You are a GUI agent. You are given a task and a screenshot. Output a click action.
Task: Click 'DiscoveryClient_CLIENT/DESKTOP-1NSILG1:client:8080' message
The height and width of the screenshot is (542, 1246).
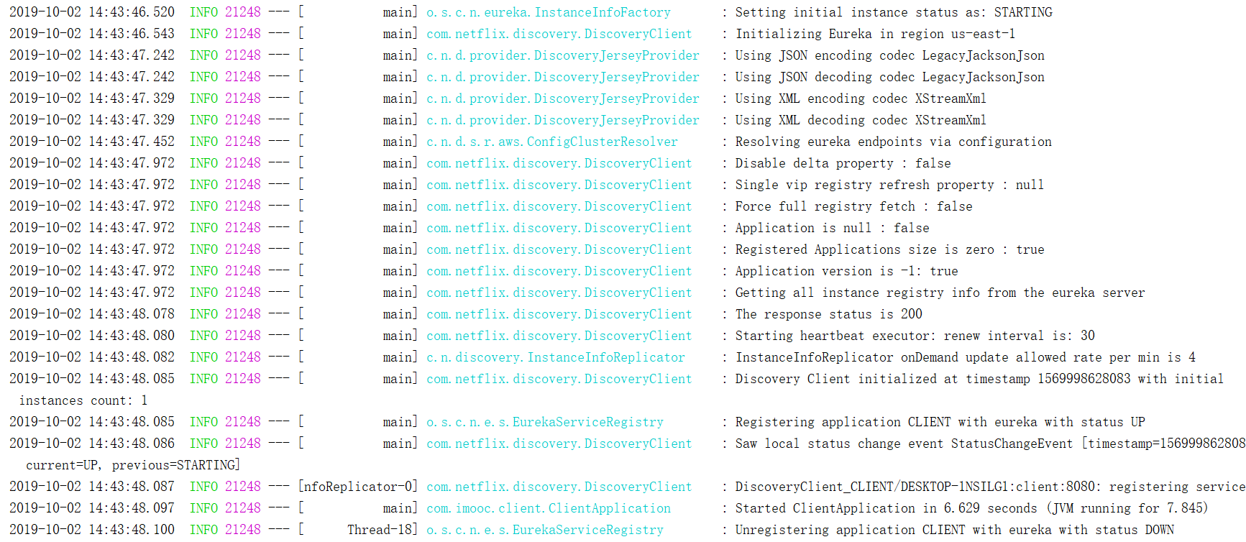[990, 487]
